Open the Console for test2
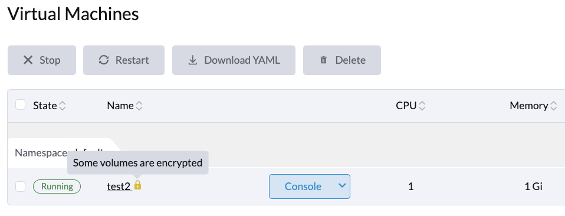 click(303, 186)
